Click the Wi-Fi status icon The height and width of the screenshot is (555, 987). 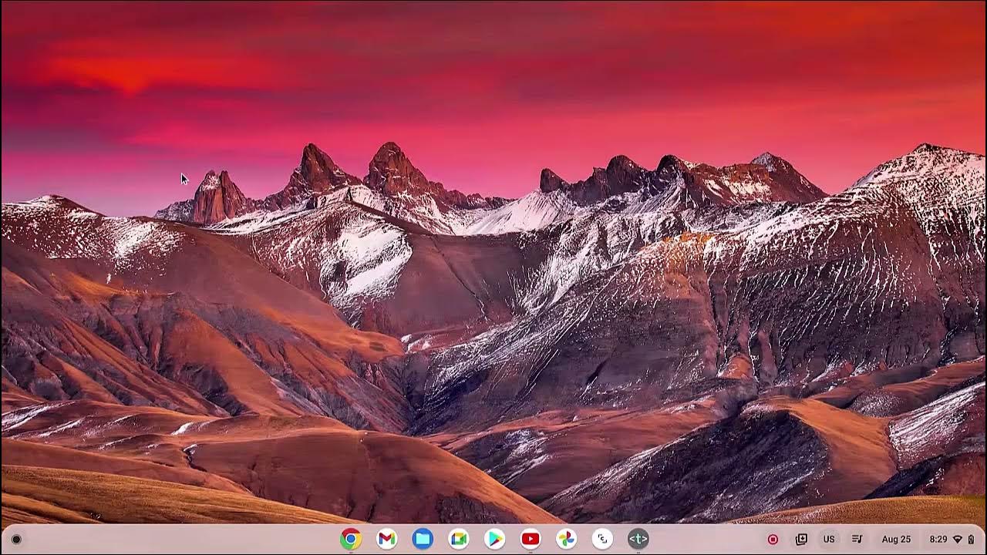(958, 540)
